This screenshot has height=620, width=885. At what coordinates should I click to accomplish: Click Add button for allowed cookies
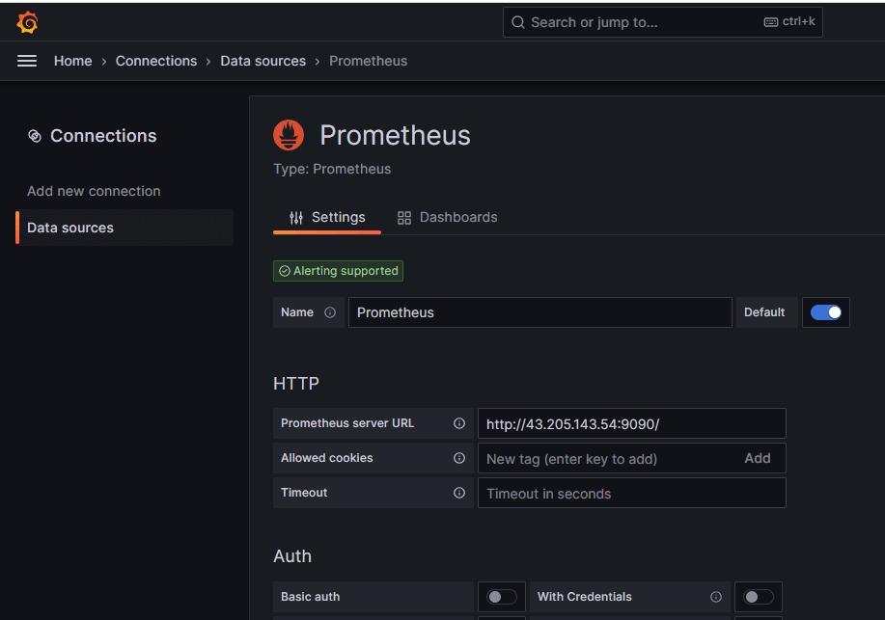(x=757, y=459)
